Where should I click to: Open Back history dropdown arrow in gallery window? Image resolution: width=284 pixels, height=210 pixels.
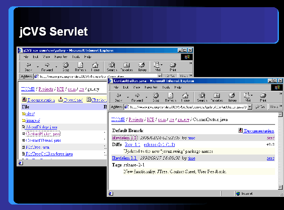[37, 66]
